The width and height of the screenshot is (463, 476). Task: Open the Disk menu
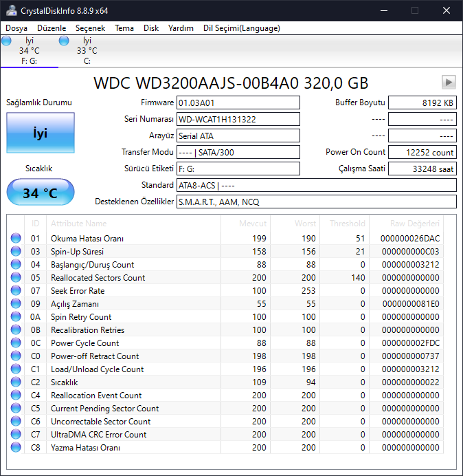pyautogui.click(x=151, y=28)
